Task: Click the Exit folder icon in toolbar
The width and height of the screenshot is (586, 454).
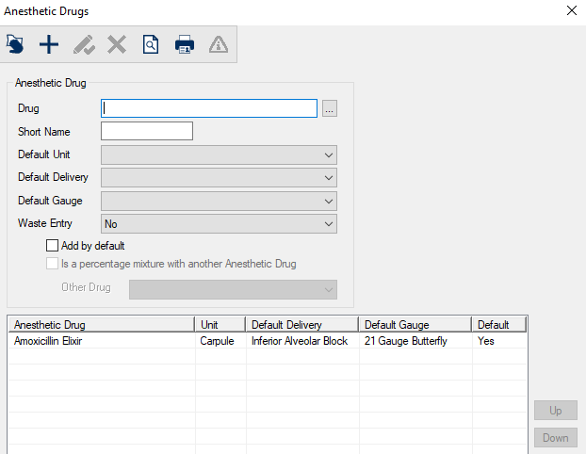Action: pyautogui.click(x=15, y=43)
